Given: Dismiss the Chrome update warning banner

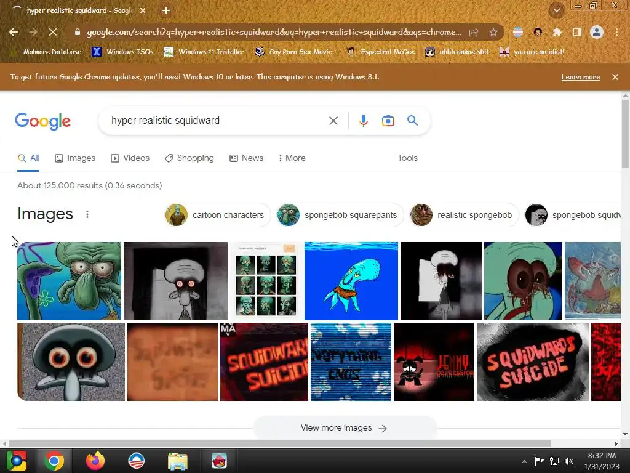Looking at the screenshot, I should pyautogui.click(x=615, y=77).
